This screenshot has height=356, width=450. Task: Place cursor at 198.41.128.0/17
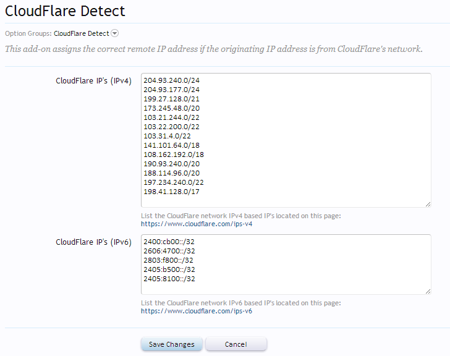coord(171,192)
